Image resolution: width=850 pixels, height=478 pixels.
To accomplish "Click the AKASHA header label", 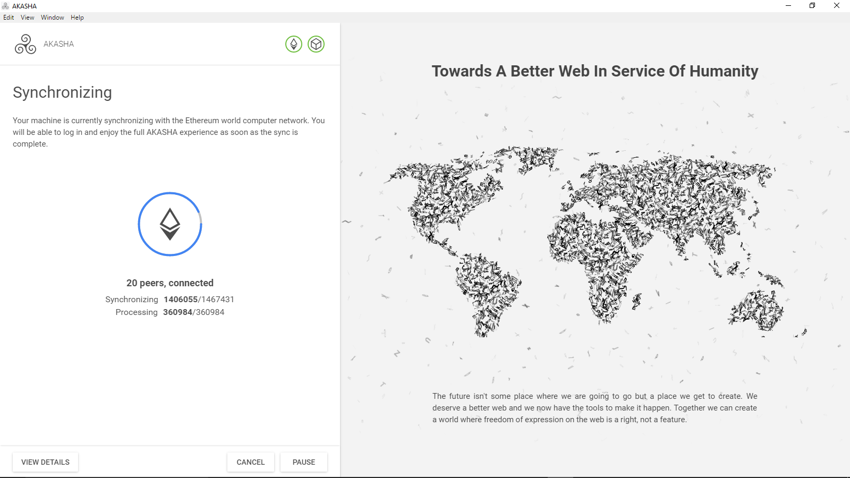I will point(58,44).
